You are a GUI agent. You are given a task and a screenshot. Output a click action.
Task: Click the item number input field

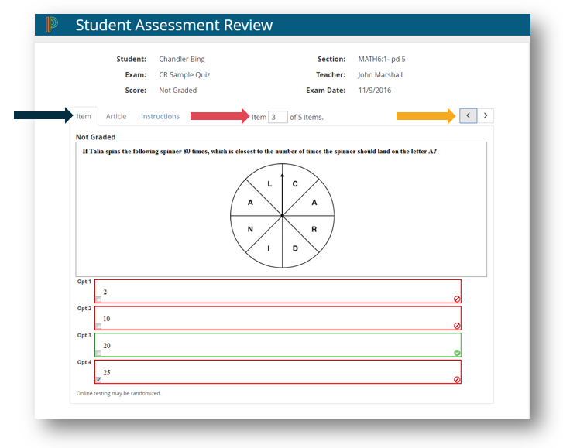[x=277, y=117]
